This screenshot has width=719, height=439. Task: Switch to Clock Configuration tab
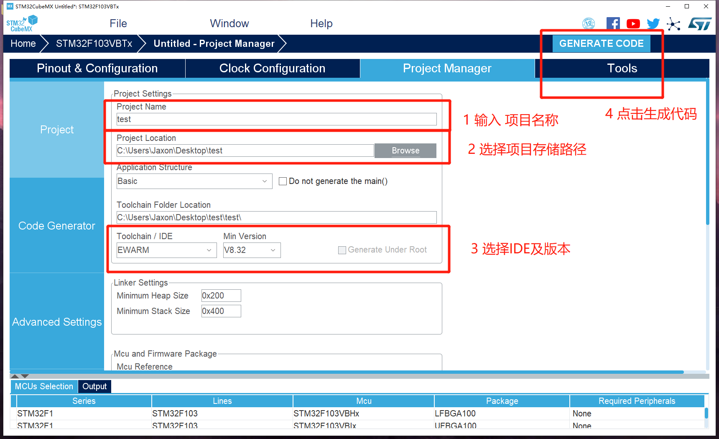[273, 68]
